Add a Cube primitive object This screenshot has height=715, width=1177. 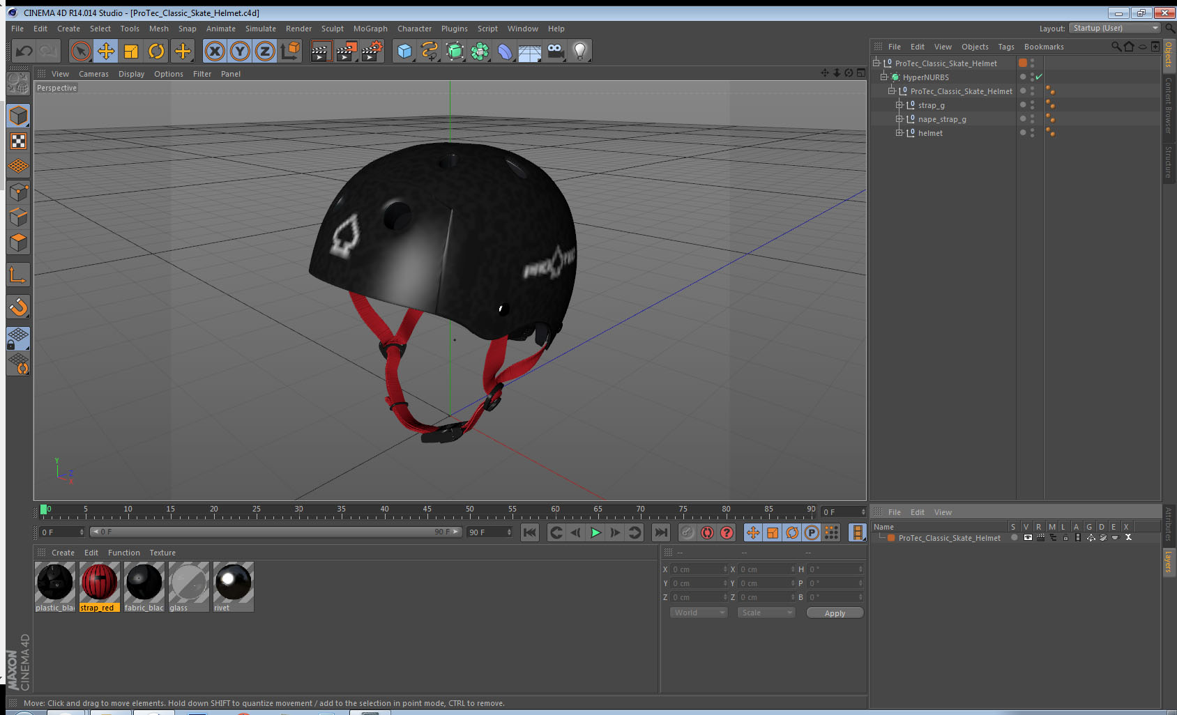point(404,51)
